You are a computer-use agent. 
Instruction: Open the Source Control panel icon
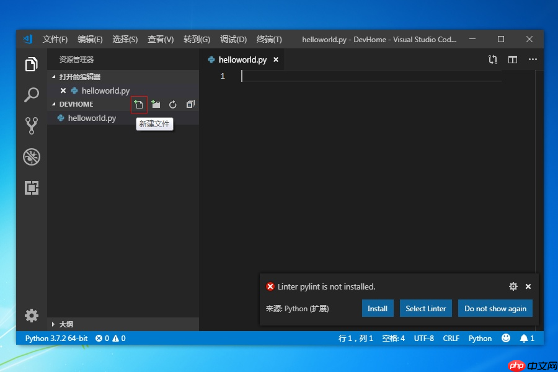(32, 125)
